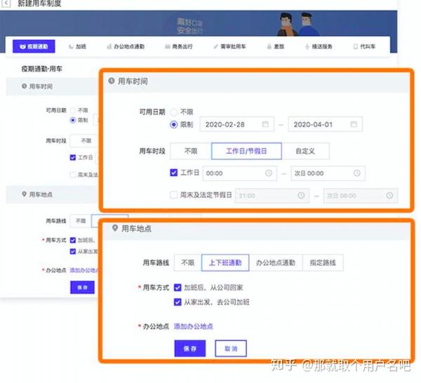Choose 指定路线 for 用车路线
This screenshot has width=421, height=383.
[323, 262]
